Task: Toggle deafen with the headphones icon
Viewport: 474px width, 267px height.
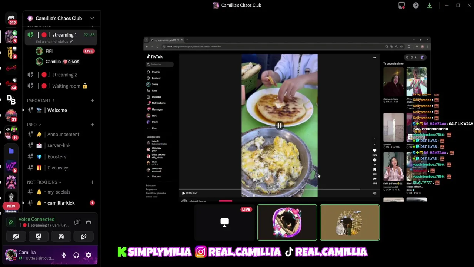Action: (x=76, y=255)
